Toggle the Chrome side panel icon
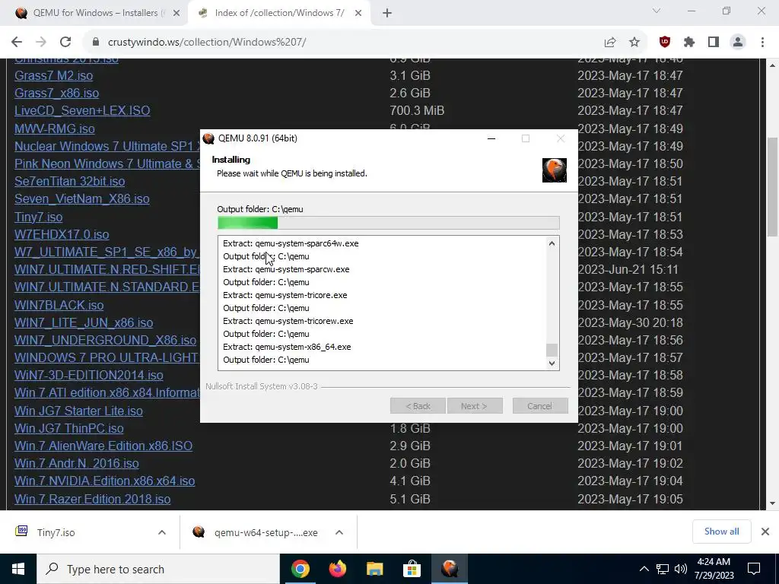 coord(714,43)
